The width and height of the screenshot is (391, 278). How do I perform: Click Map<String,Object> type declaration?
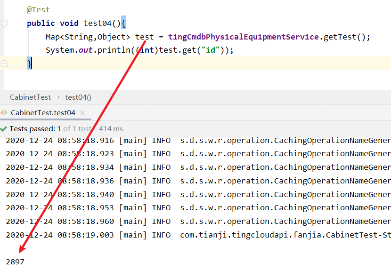(x=88, y=37)
